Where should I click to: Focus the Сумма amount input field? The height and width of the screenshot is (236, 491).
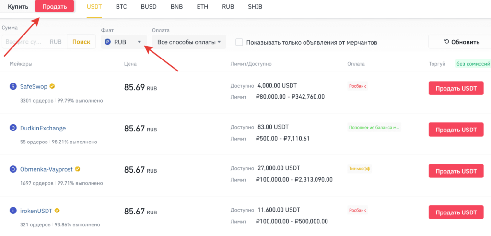coord(26,42)
